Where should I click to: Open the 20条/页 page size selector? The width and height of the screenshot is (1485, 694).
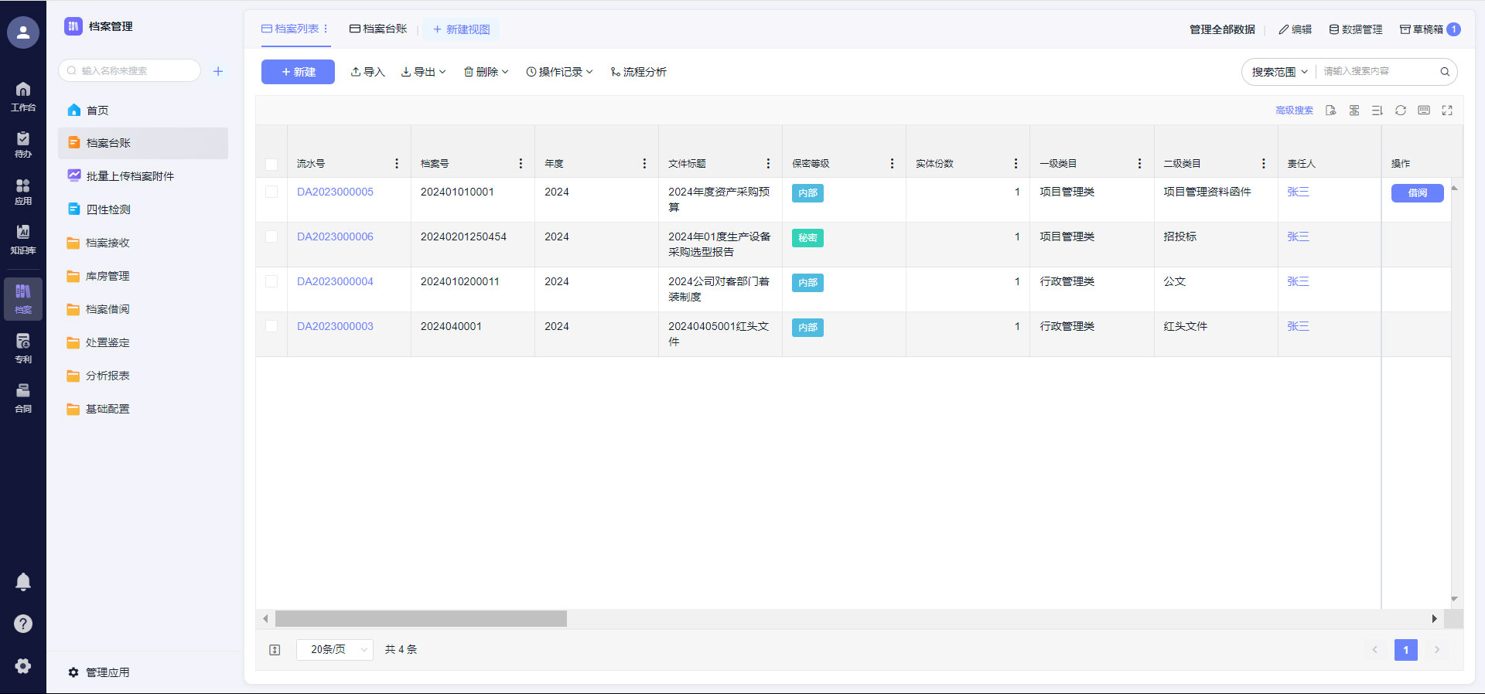[x=335, y=650]
